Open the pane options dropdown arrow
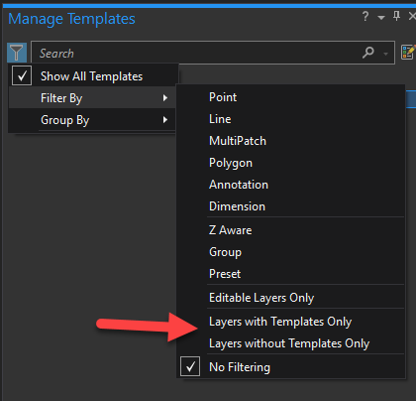416x401 pixels. click(381, 17)
